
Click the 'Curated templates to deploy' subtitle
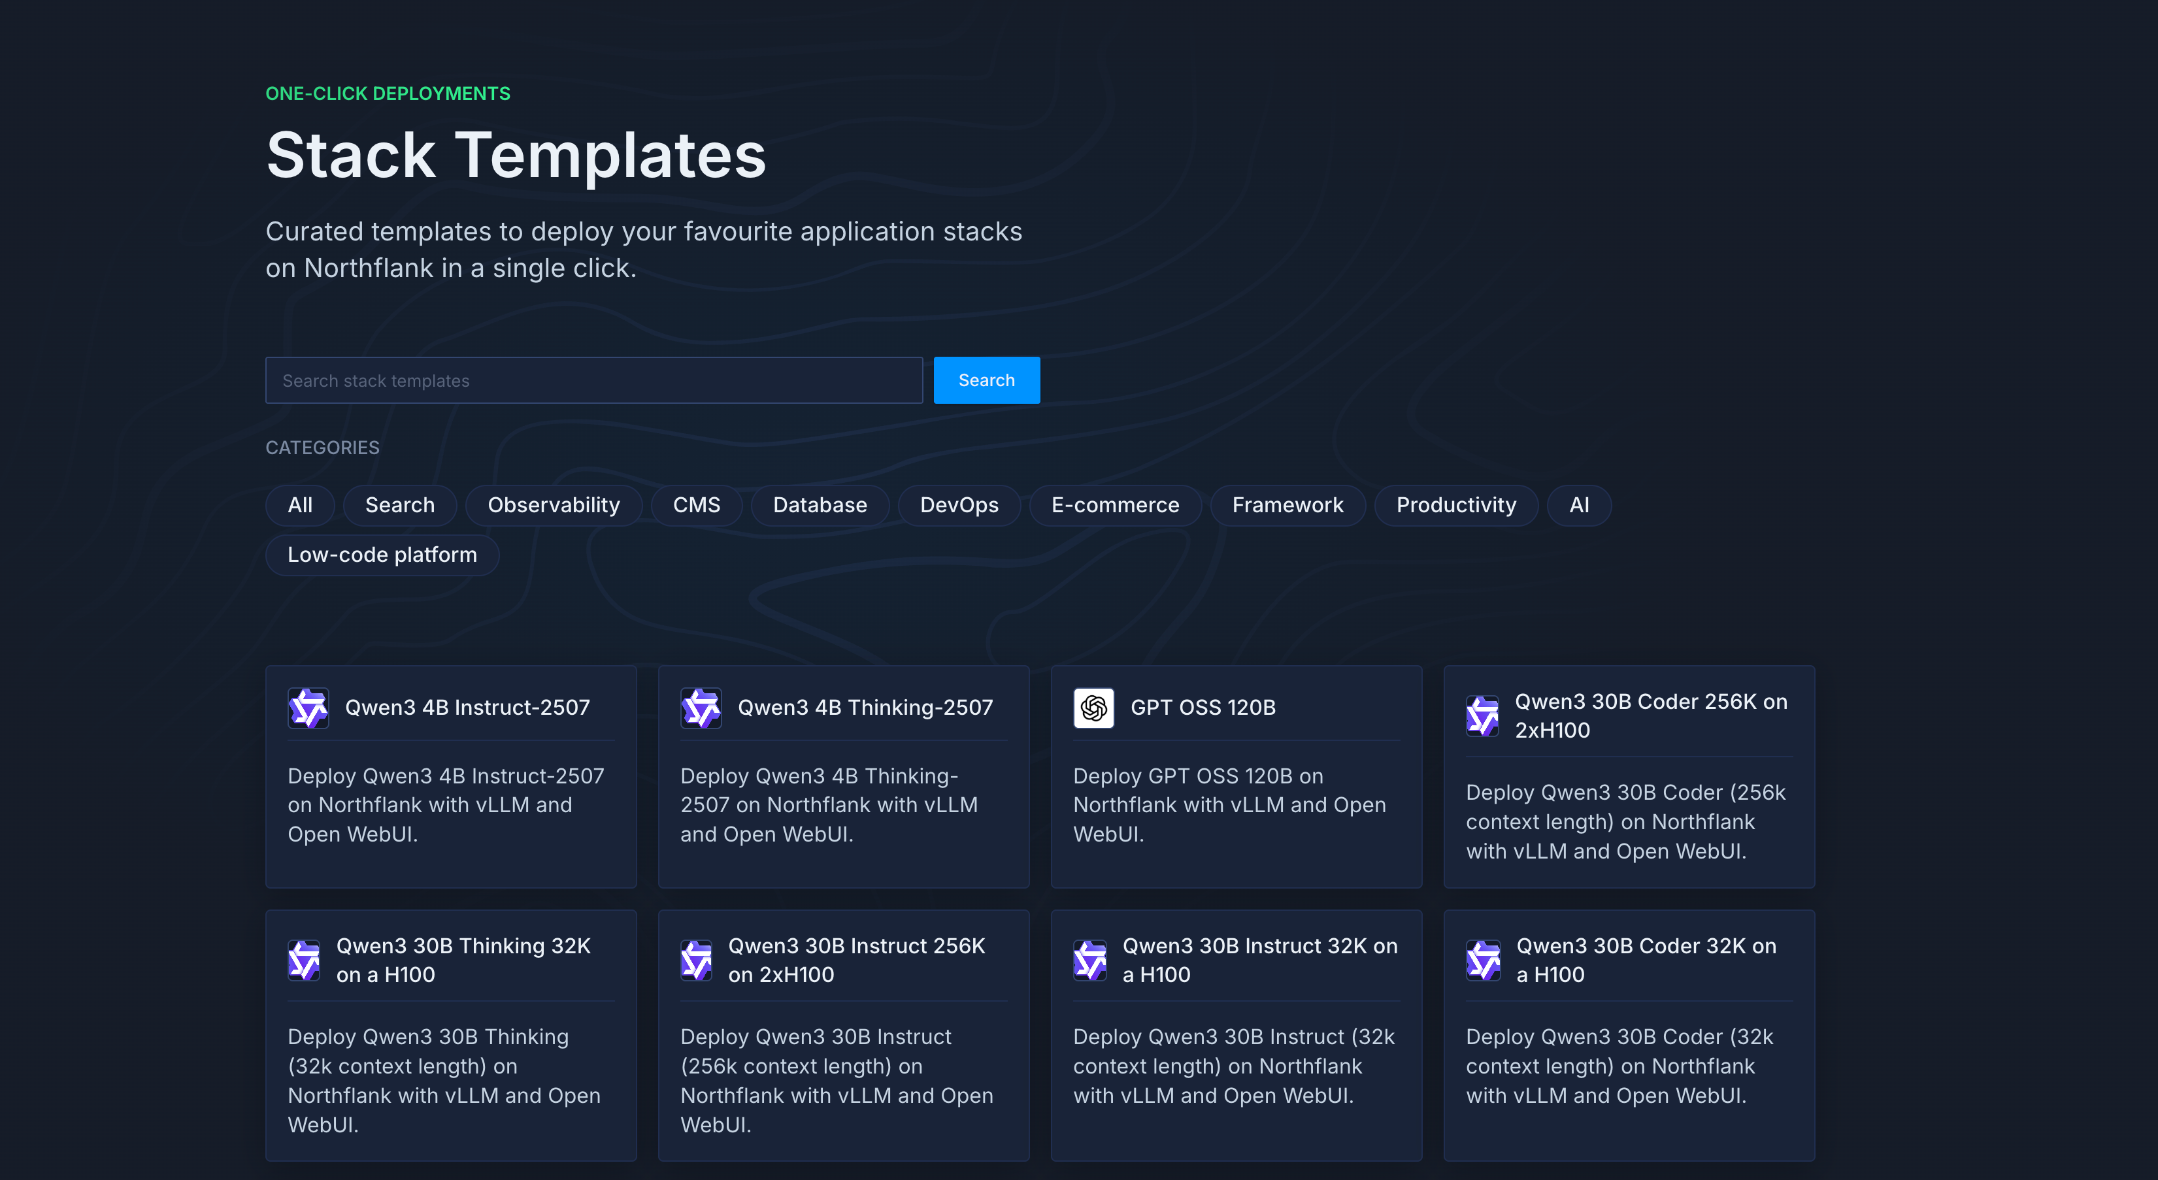click(x=643, y=250)
